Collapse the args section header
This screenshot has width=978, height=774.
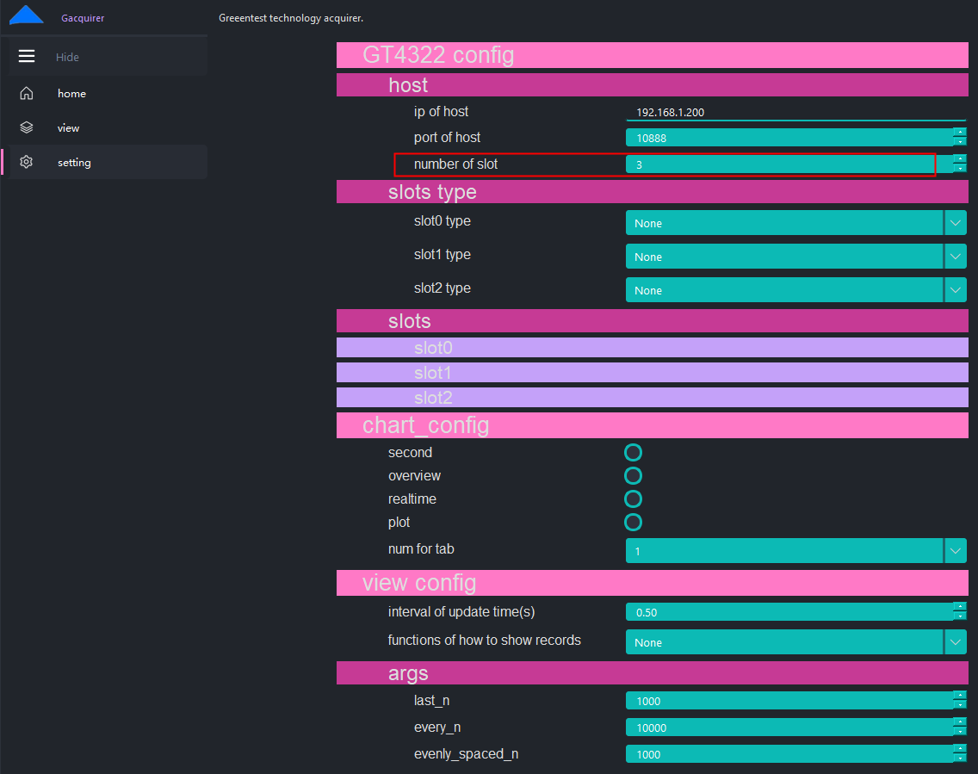click(653, 673)
